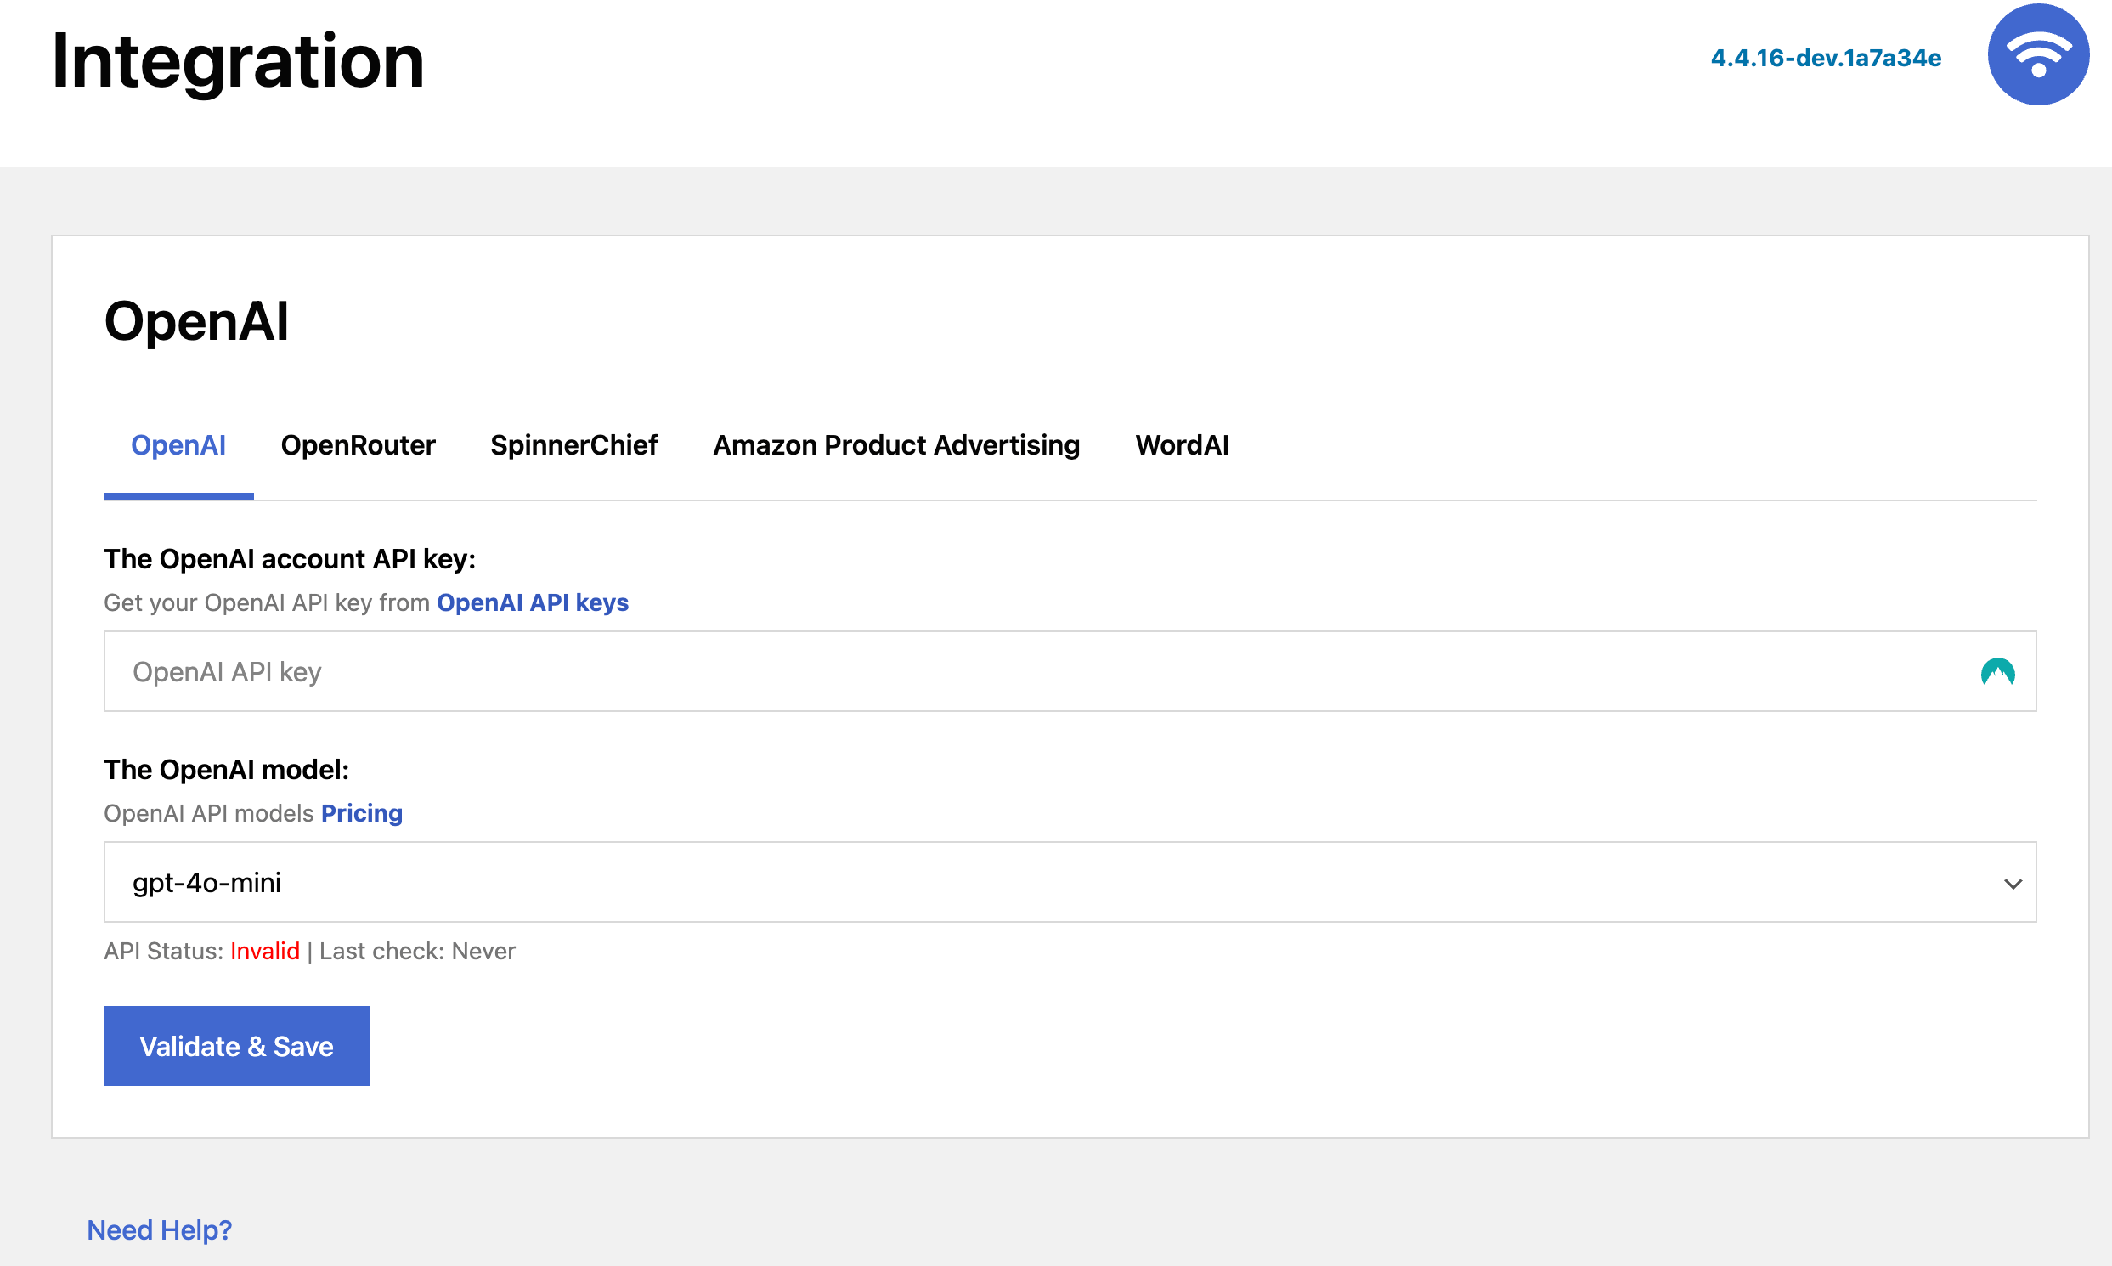
Task: Click the 'Last check: Never' status text
Action: 417,952
